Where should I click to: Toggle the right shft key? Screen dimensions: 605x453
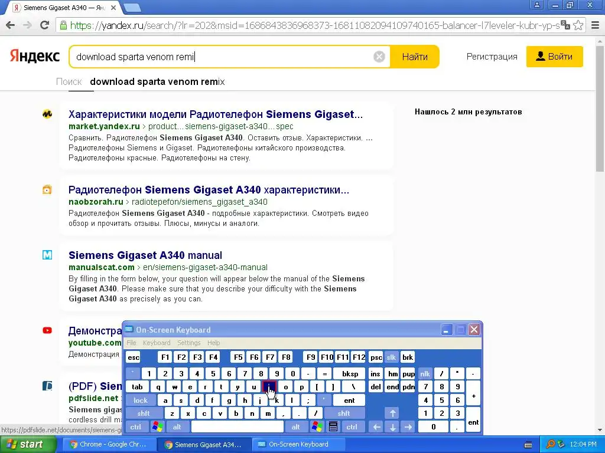(343, 413)
